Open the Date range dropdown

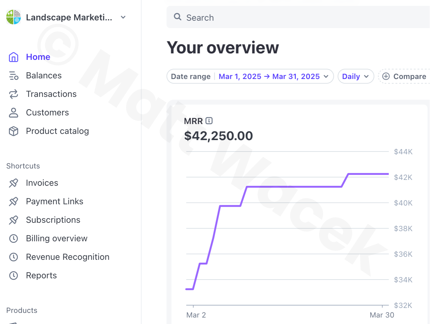tap(250, 77)
